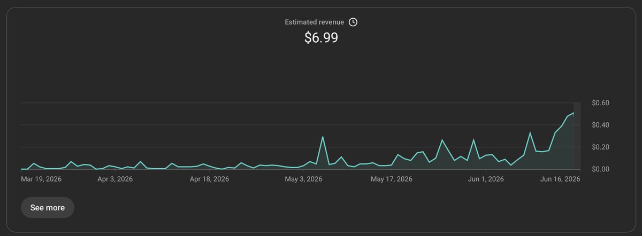Click the Jun 16, 2026 axis date
Viewport: 642px width, 236px height.
click(x=561, y=179)
